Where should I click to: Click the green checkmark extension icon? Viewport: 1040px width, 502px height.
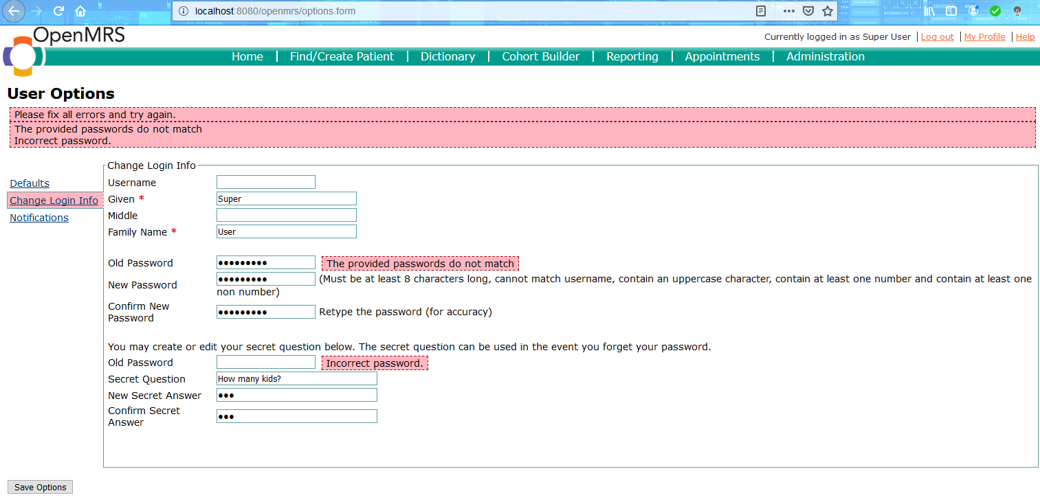click(995, 11)
